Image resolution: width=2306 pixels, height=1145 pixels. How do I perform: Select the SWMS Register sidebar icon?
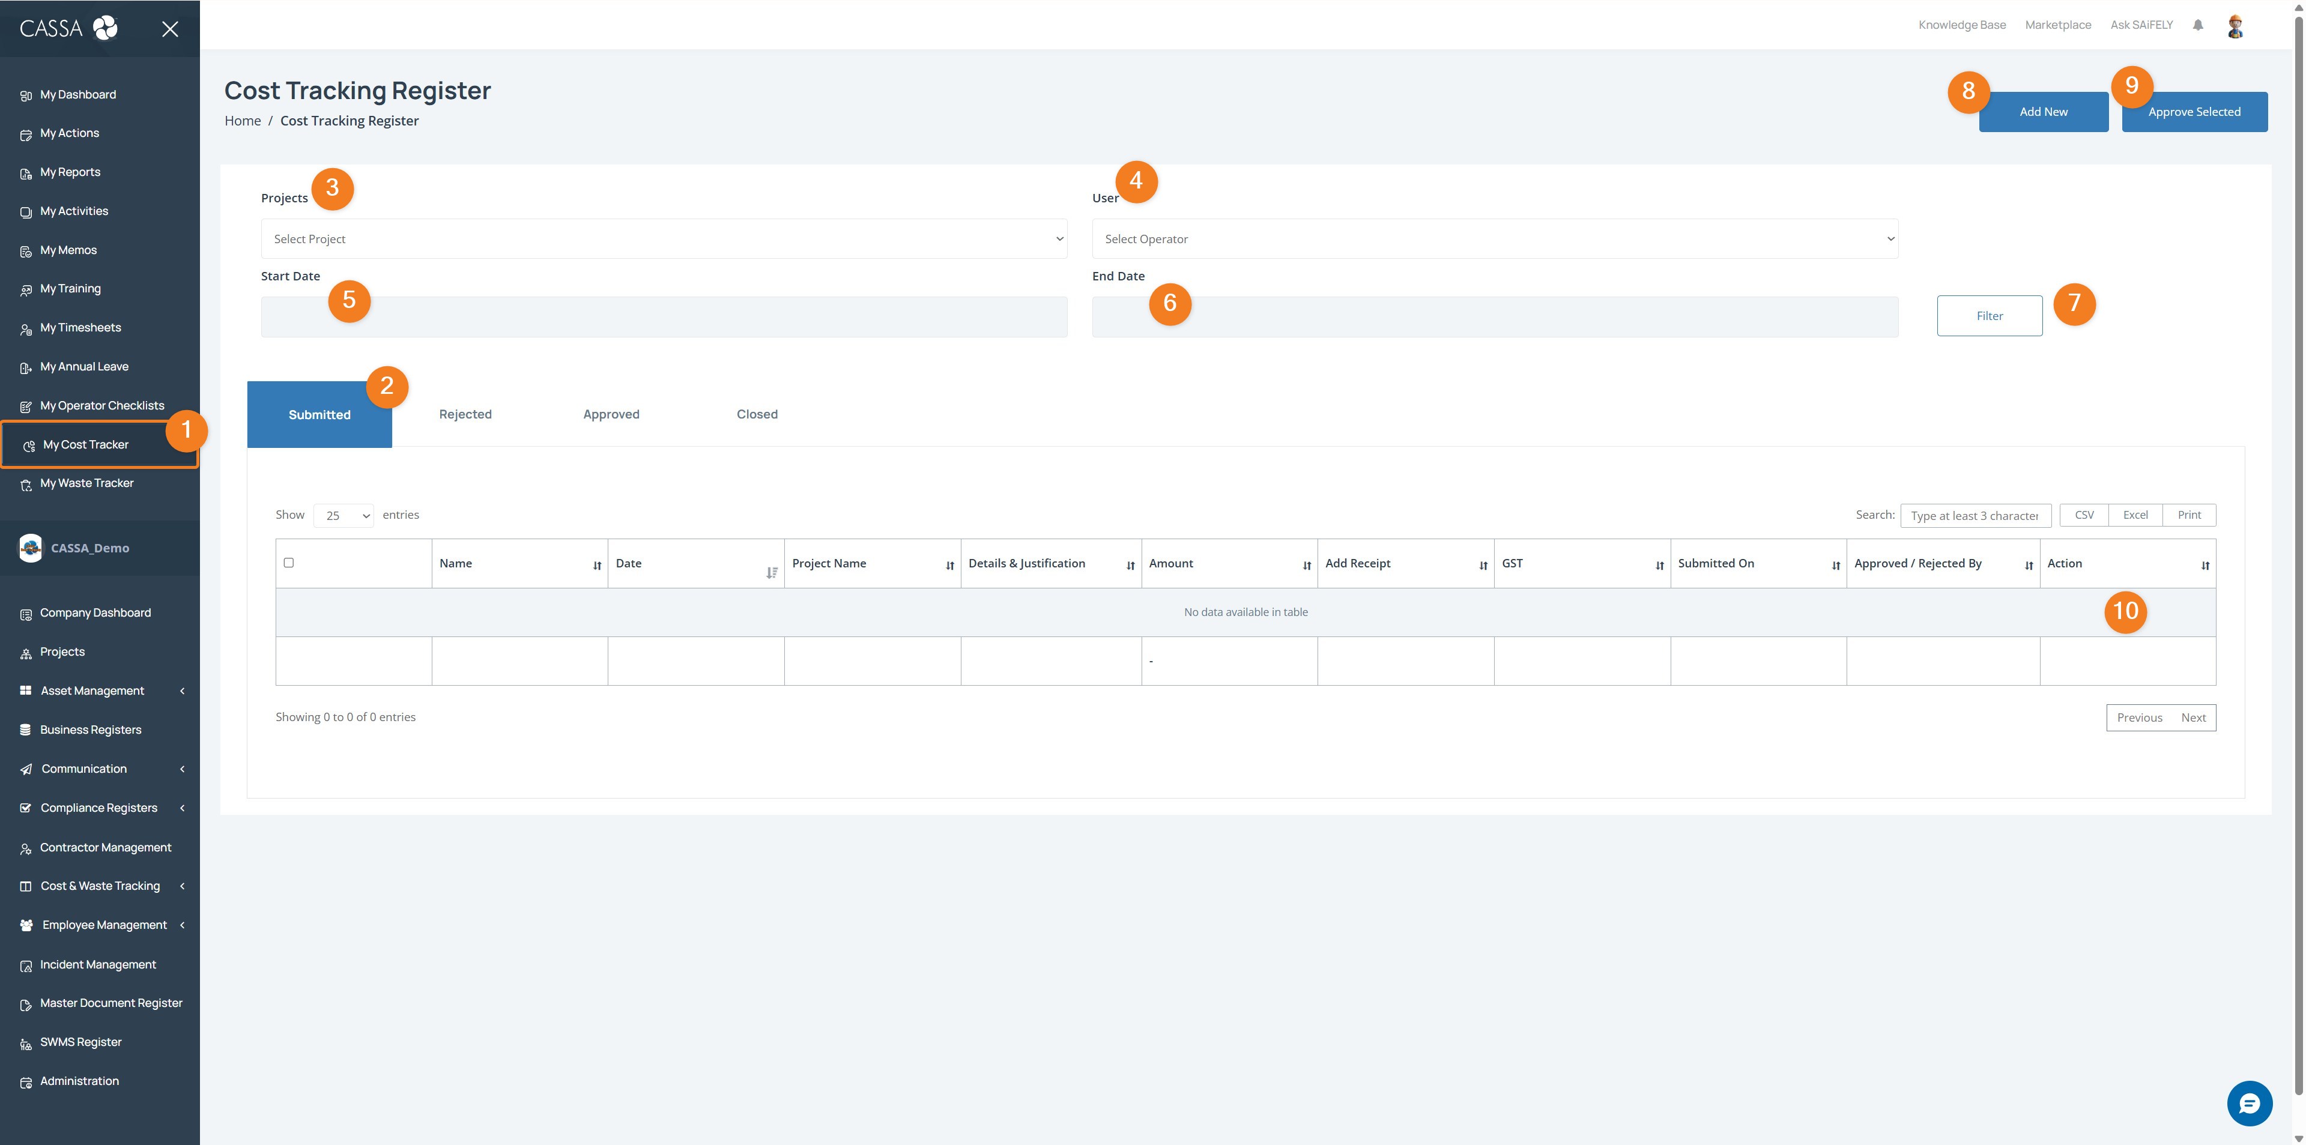26,1041
